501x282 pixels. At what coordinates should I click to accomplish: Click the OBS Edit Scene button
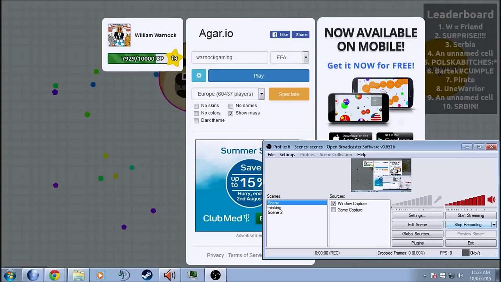417,225
